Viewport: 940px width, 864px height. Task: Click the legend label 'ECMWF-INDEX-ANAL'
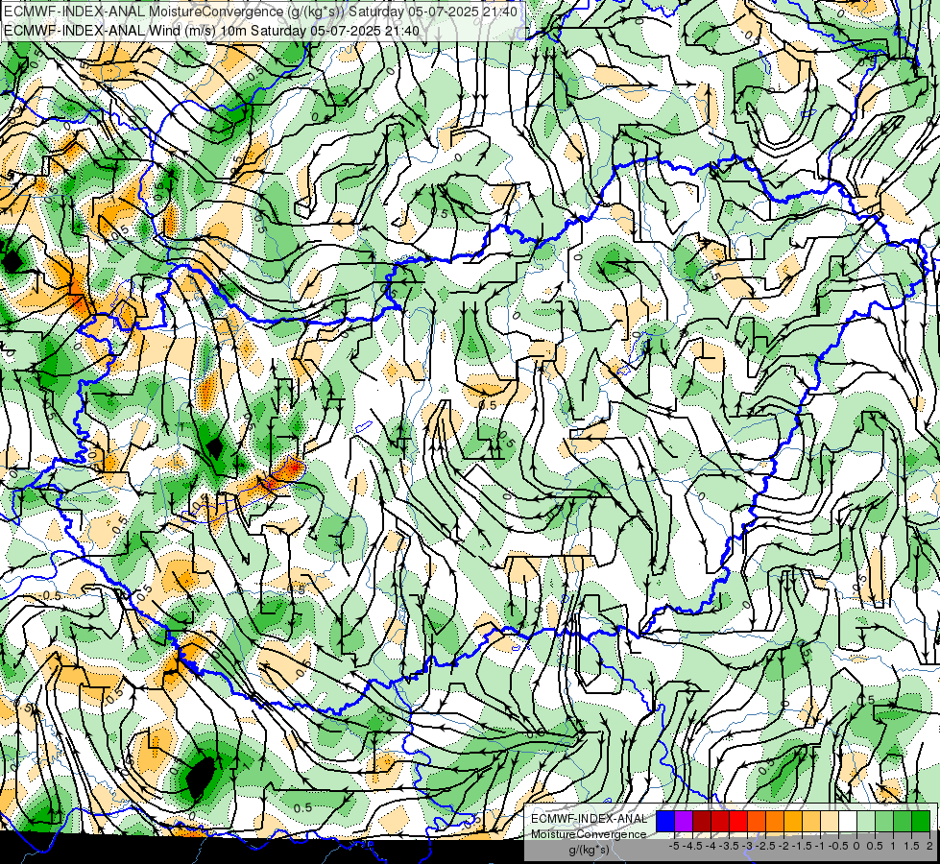coord(589,819)
